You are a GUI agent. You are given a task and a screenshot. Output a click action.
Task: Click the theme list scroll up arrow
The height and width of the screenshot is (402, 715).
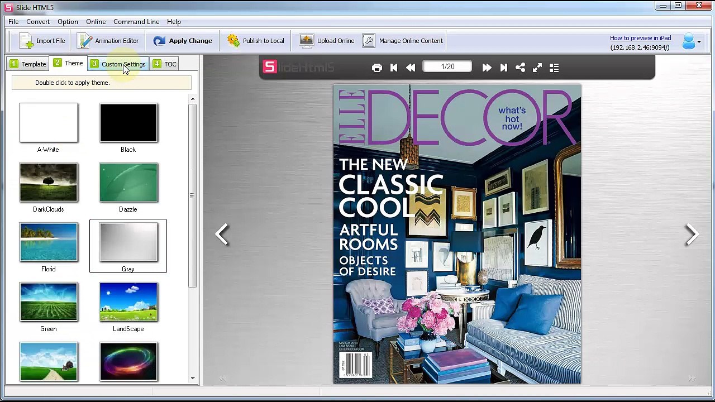pyautogui.click(x=193, y=99)
